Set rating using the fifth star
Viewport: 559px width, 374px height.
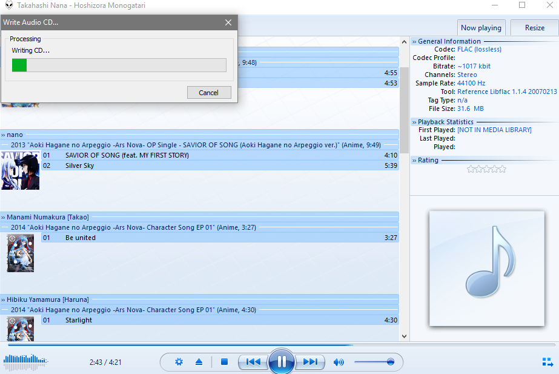502,169
